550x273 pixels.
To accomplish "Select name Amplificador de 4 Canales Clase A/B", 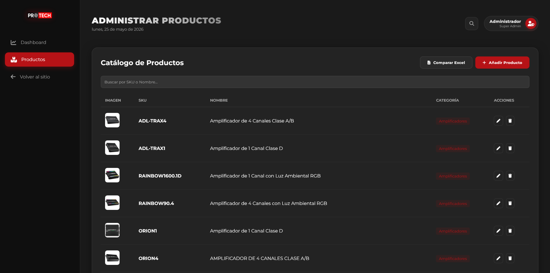I will (252, 121).
